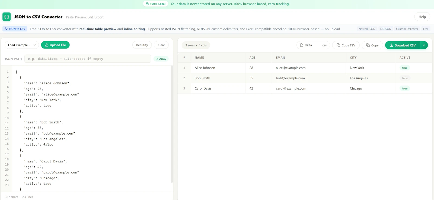Screen dimensions: 434x200
Task: Click the Los Angeles city cell
Action: pos(371,78)
